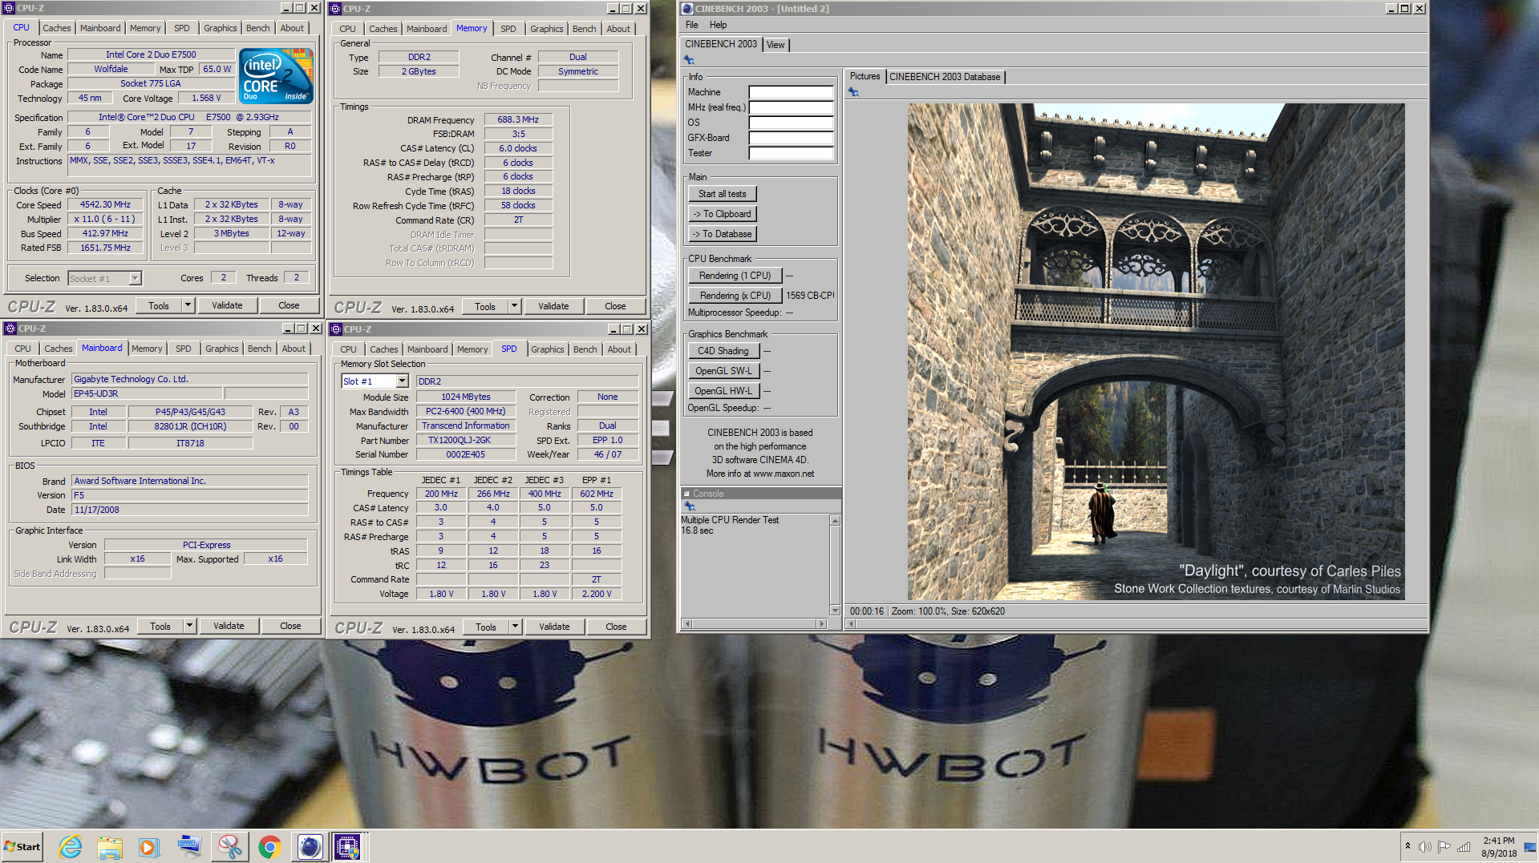This screenshot has height=863, width=1539.
Task: Click Close in the Memory tab window
Action: [615, 306]
